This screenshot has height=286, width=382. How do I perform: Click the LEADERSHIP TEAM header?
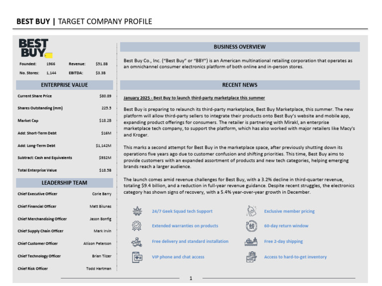(64, 183)
